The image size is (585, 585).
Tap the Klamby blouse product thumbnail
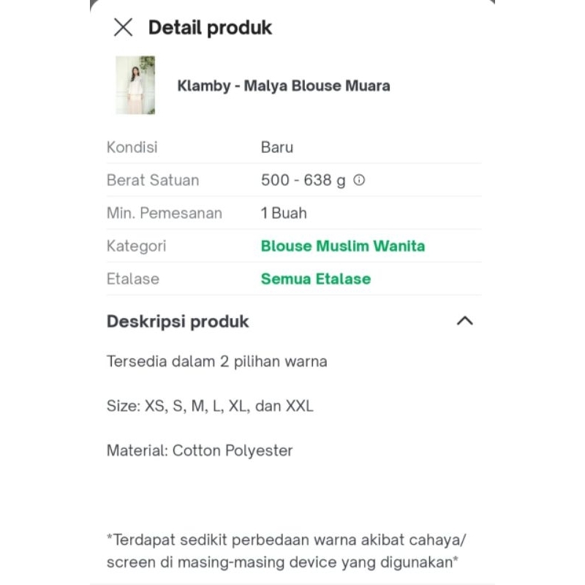click(x=135, y=85)
